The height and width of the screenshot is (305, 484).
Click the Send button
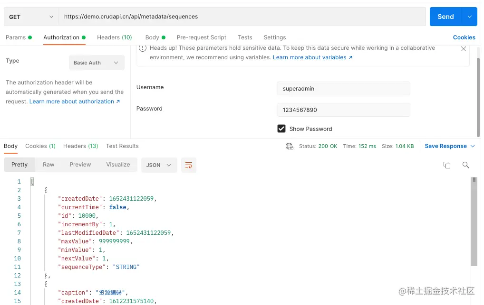pyautogui.click(x=445, y=17)
